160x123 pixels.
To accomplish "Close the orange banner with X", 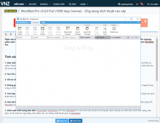I will tap(145, 21).
